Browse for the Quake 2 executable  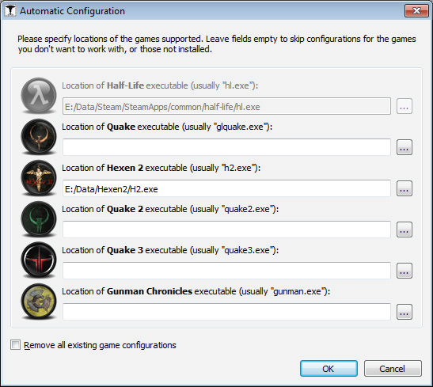point(405,230)
